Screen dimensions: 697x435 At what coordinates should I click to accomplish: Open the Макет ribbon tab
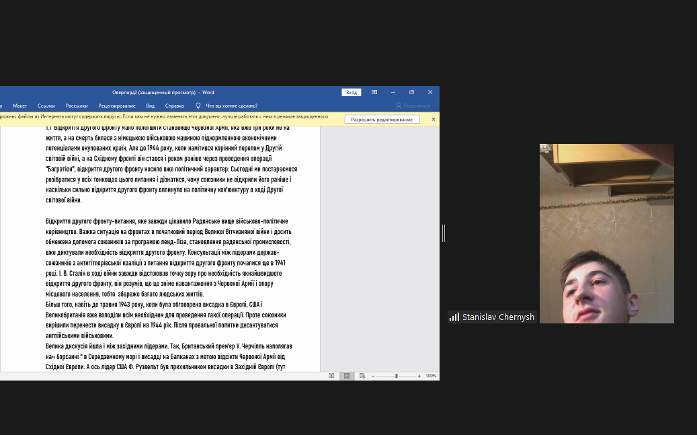20,106
